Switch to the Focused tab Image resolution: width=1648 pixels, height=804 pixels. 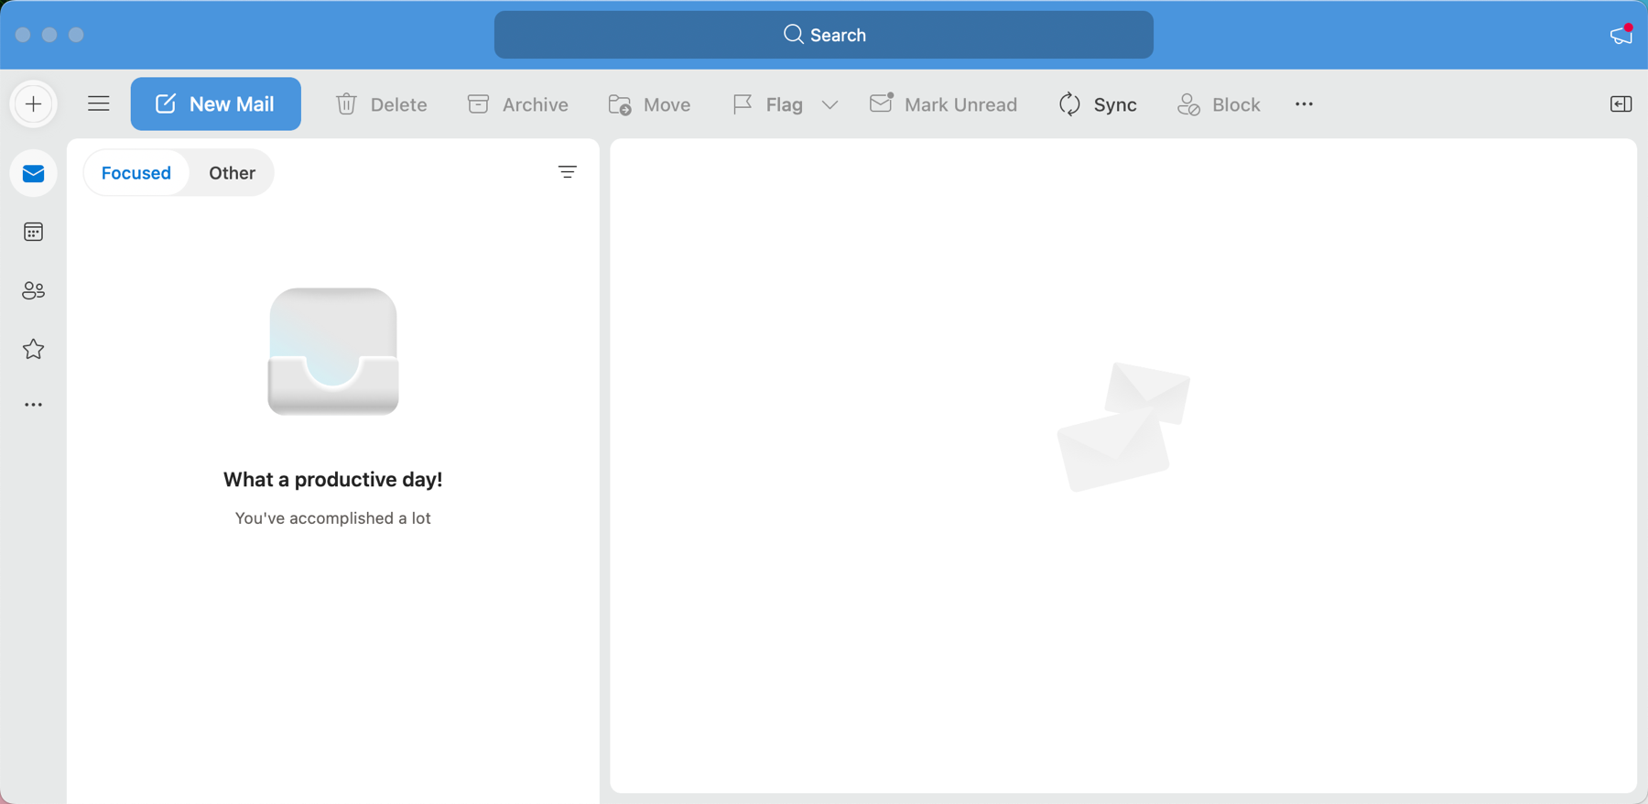(136, 173)
